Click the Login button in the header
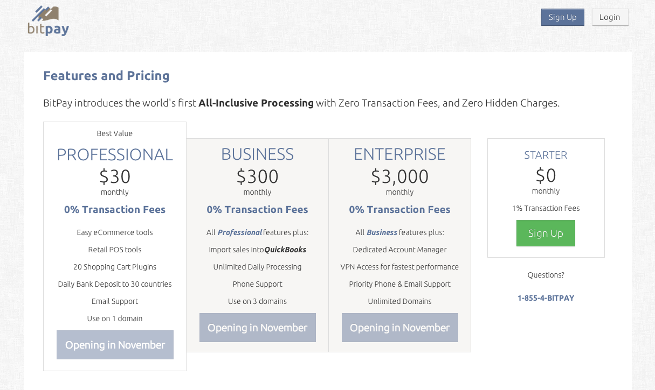The height and width of the screenshot is (390, 655). click(x=610, y=17)
